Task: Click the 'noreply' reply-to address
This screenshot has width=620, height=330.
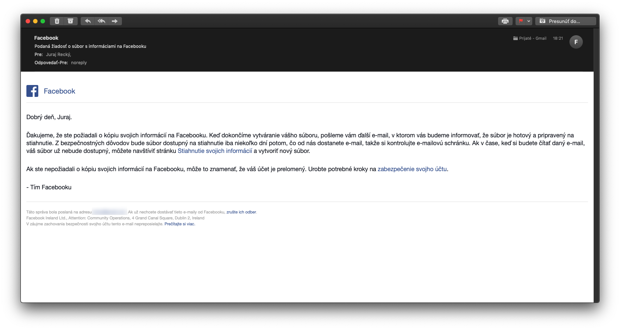Action: [x=79, y=63]
